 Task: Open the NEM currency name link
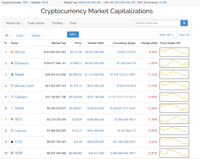pyautogui.click(x=19, y=153)
